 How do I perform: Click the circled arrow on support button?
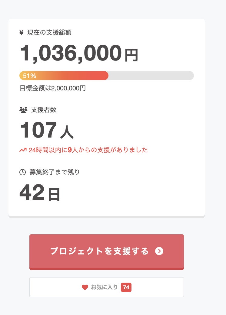(159, 251)
